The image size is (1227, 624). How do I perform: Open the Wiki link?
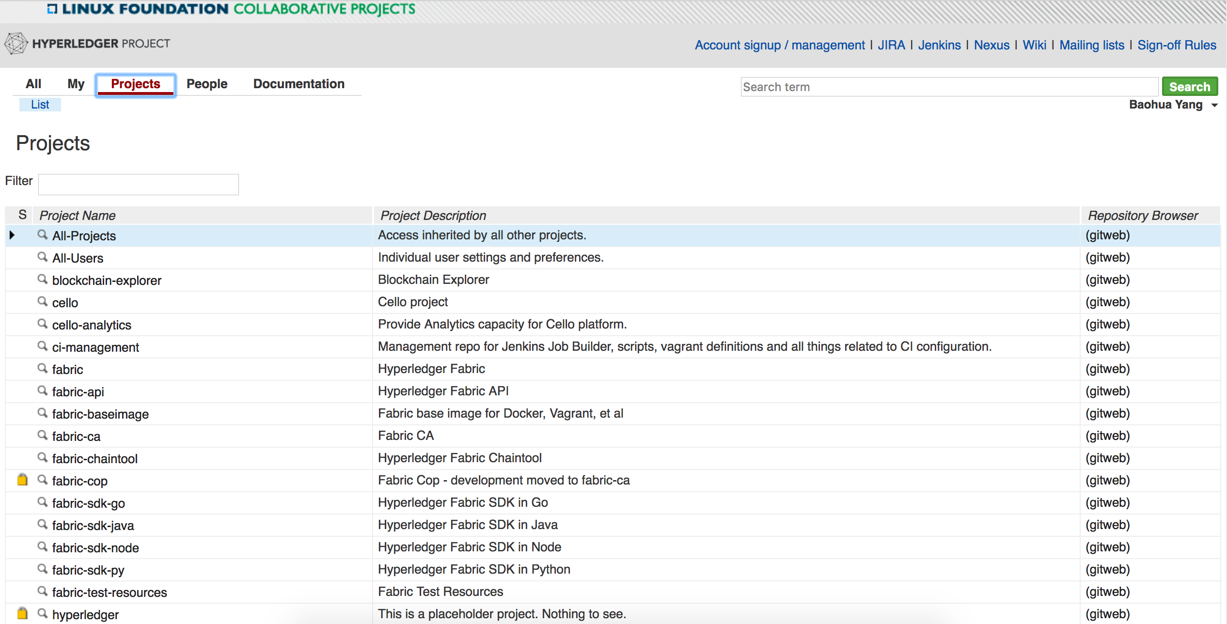pyautogui.click(x=1034, y=45)
